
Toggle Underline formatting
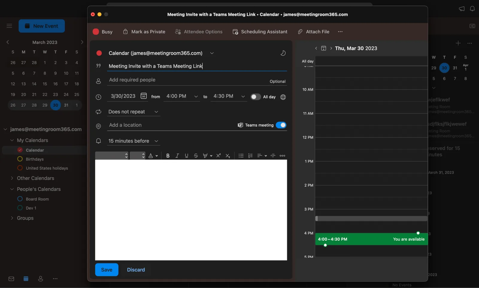click(x=187, y=156)
